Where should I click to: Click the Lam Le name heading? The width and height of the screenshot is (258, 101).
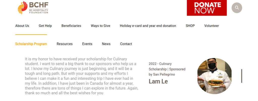pyautogui.click(x=158, y=81)
